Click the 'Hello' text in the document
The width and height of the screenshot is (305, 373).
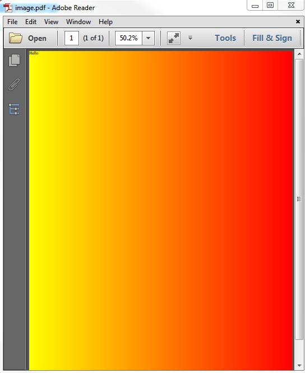(34, 53)
